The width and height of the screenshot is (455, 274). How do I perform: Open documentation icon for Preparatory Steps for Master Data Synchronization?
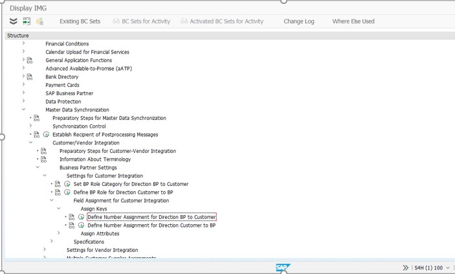pyautogui.click(x=36, y=118)
